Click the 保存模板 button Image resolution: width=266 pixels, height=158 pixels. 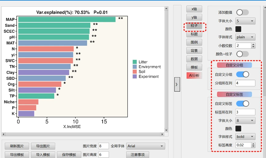point(69,155)
